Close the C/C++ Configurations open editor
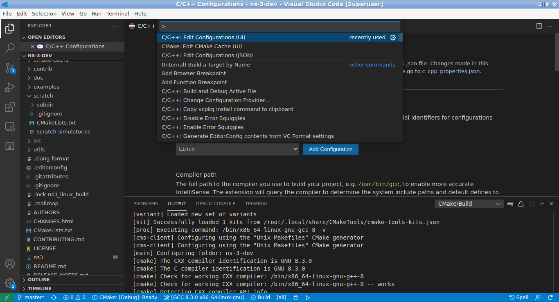Viewport: 559px width, 302px height. tap(33, 47)
